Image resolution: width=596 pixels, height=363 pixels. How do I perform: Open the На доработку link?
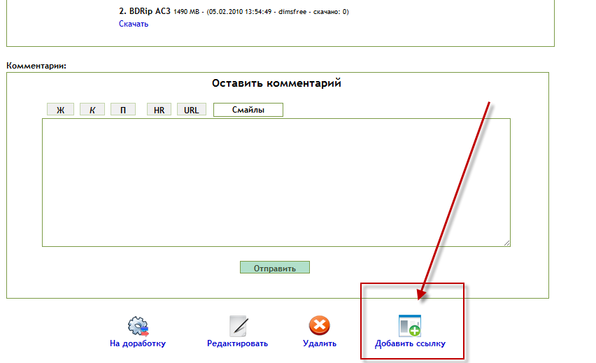(138, 343)
